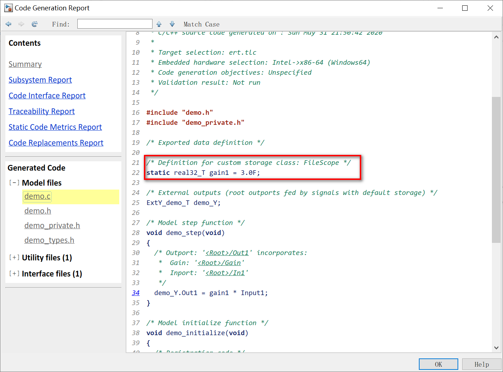Viewport: 503px width, 372px height.
Task: Open Help for the report
Action: [482, 364]
